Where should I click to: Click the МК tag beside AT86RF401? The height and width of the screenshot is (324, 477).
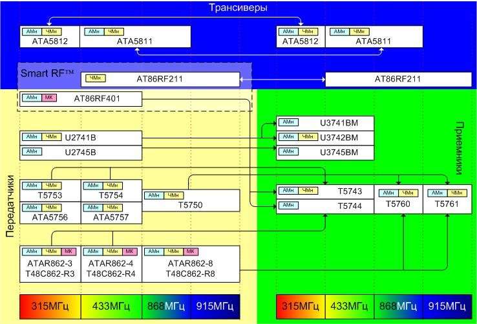point(49,98)
